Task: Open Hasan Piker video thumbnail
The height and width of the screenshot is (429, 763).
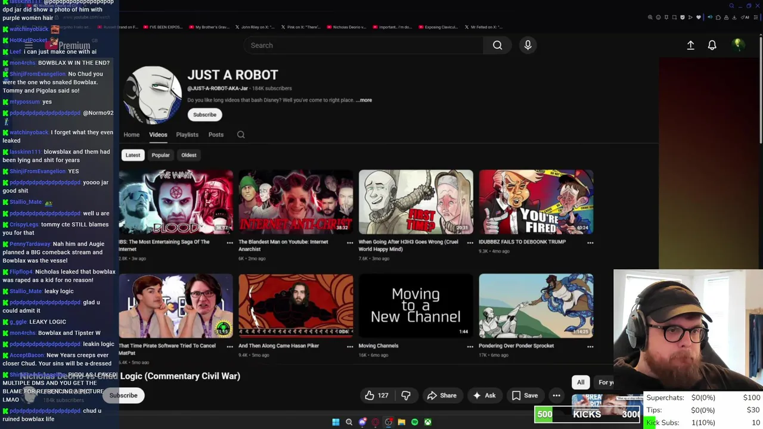Action: [296, 306]
